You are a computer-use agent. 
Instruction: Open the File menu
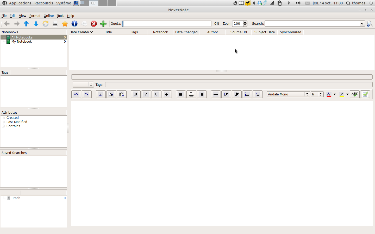pyautogui.click(x=4, y=16)
